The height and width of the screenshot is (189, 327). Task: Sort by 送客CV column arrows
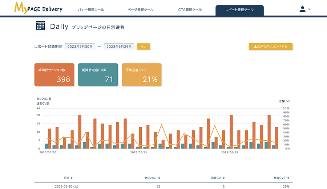tap(224, 178)
